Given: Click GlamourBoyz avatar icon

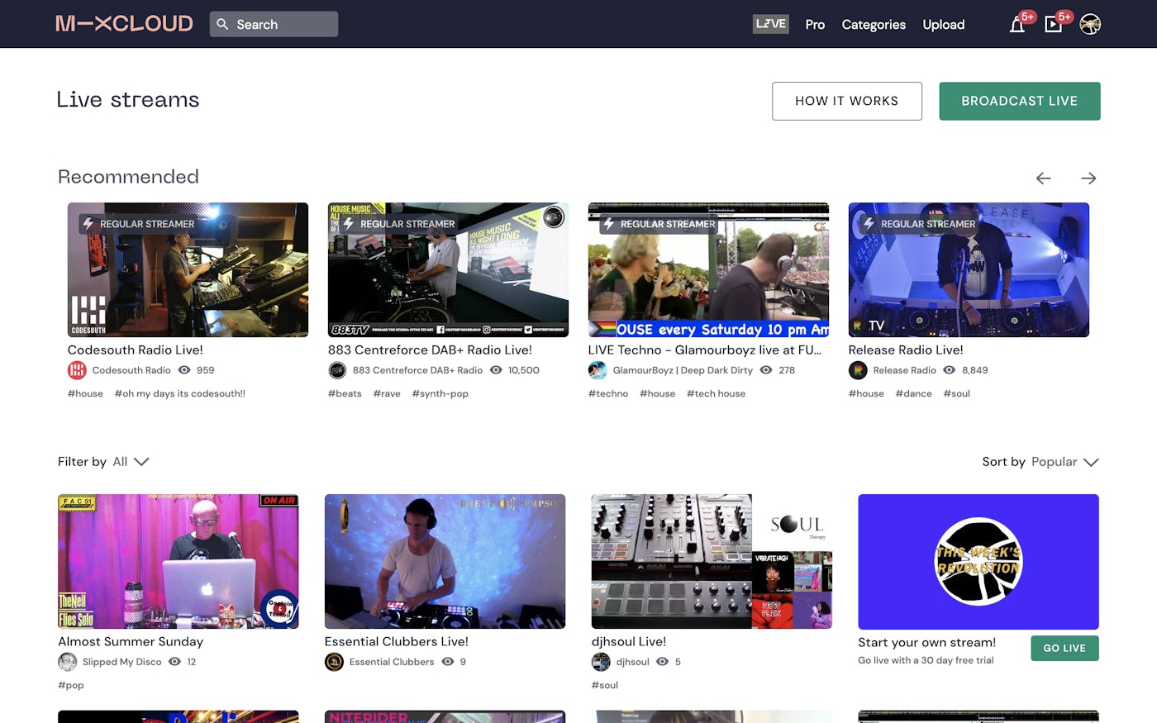Looking at the screenshot, I should pyautogui.click(x=598, y=370).
